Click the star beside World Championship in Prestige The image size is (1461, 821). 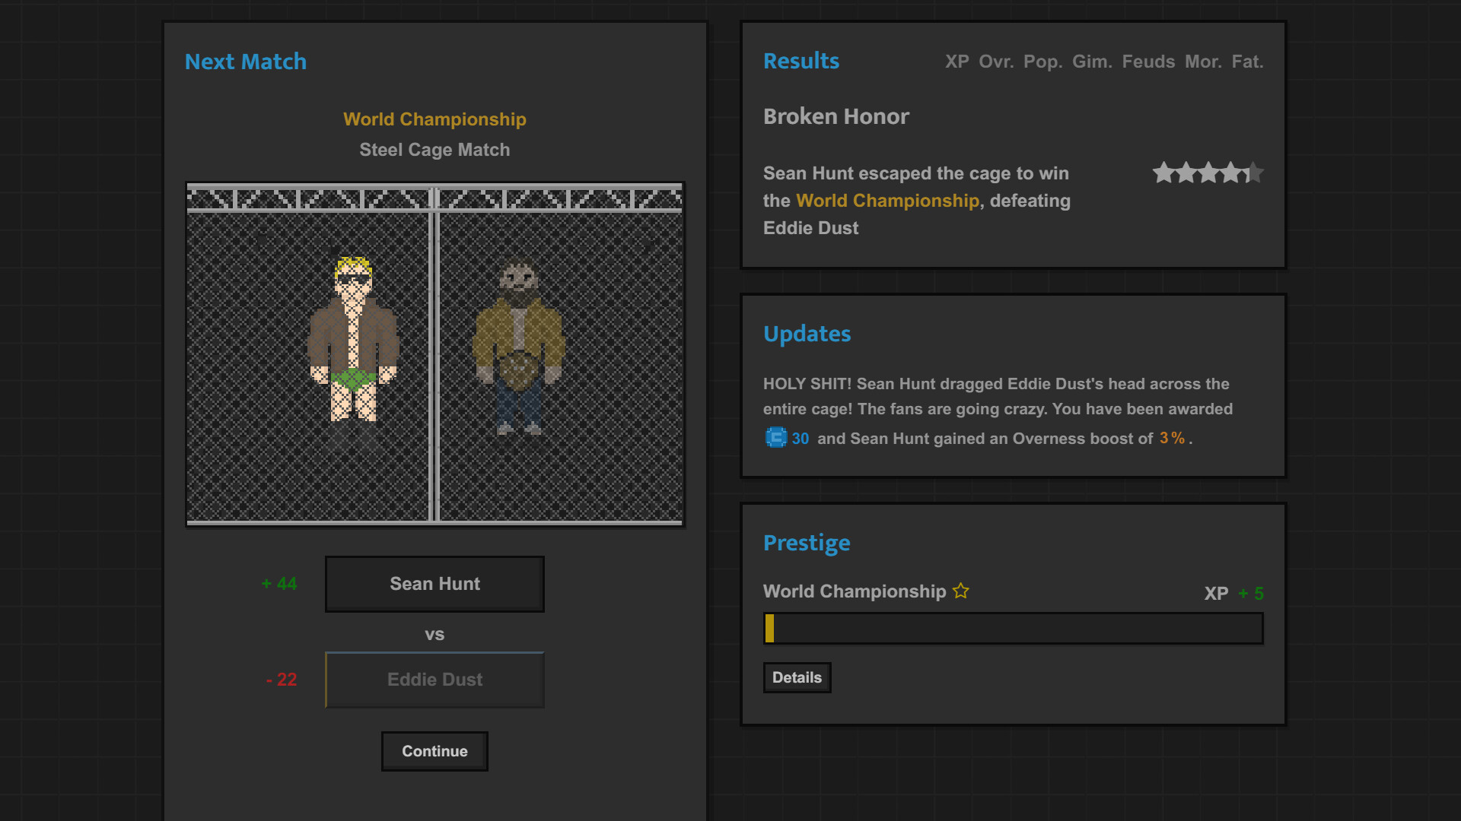click(x=961, y=591)
